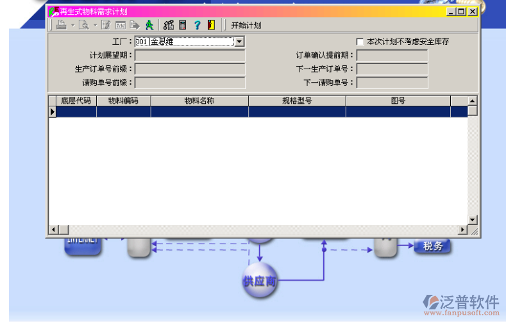Toggle 本次计划不考虑安全库存 checkbox
Viewport: 506px width, 323px height.
[360, 42]
